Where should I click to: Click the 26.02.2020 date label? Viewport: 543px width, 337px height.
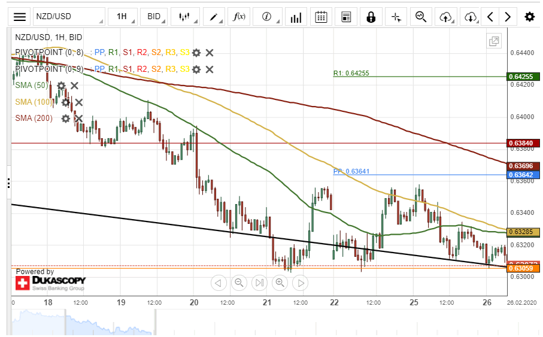coord(522,303)
